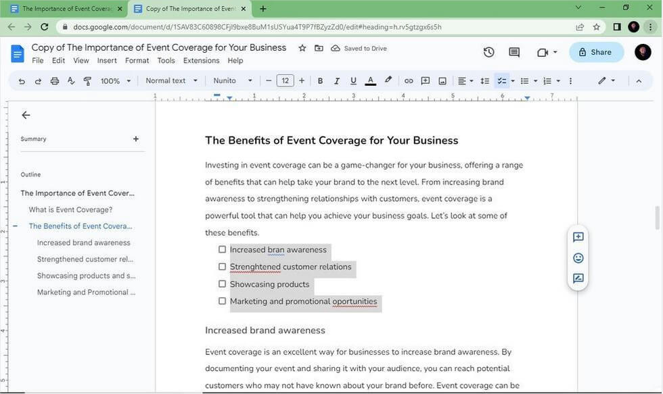Open the View menu
Viewport: 663px width, 394px height.
click(81, 60)
